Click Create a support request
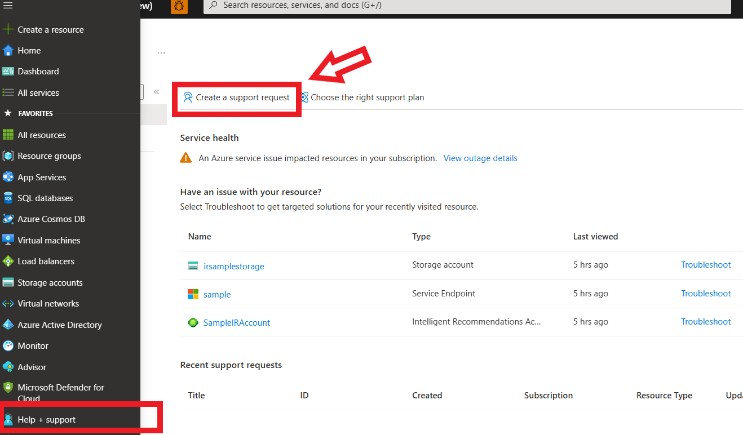 tap(236, 97)
